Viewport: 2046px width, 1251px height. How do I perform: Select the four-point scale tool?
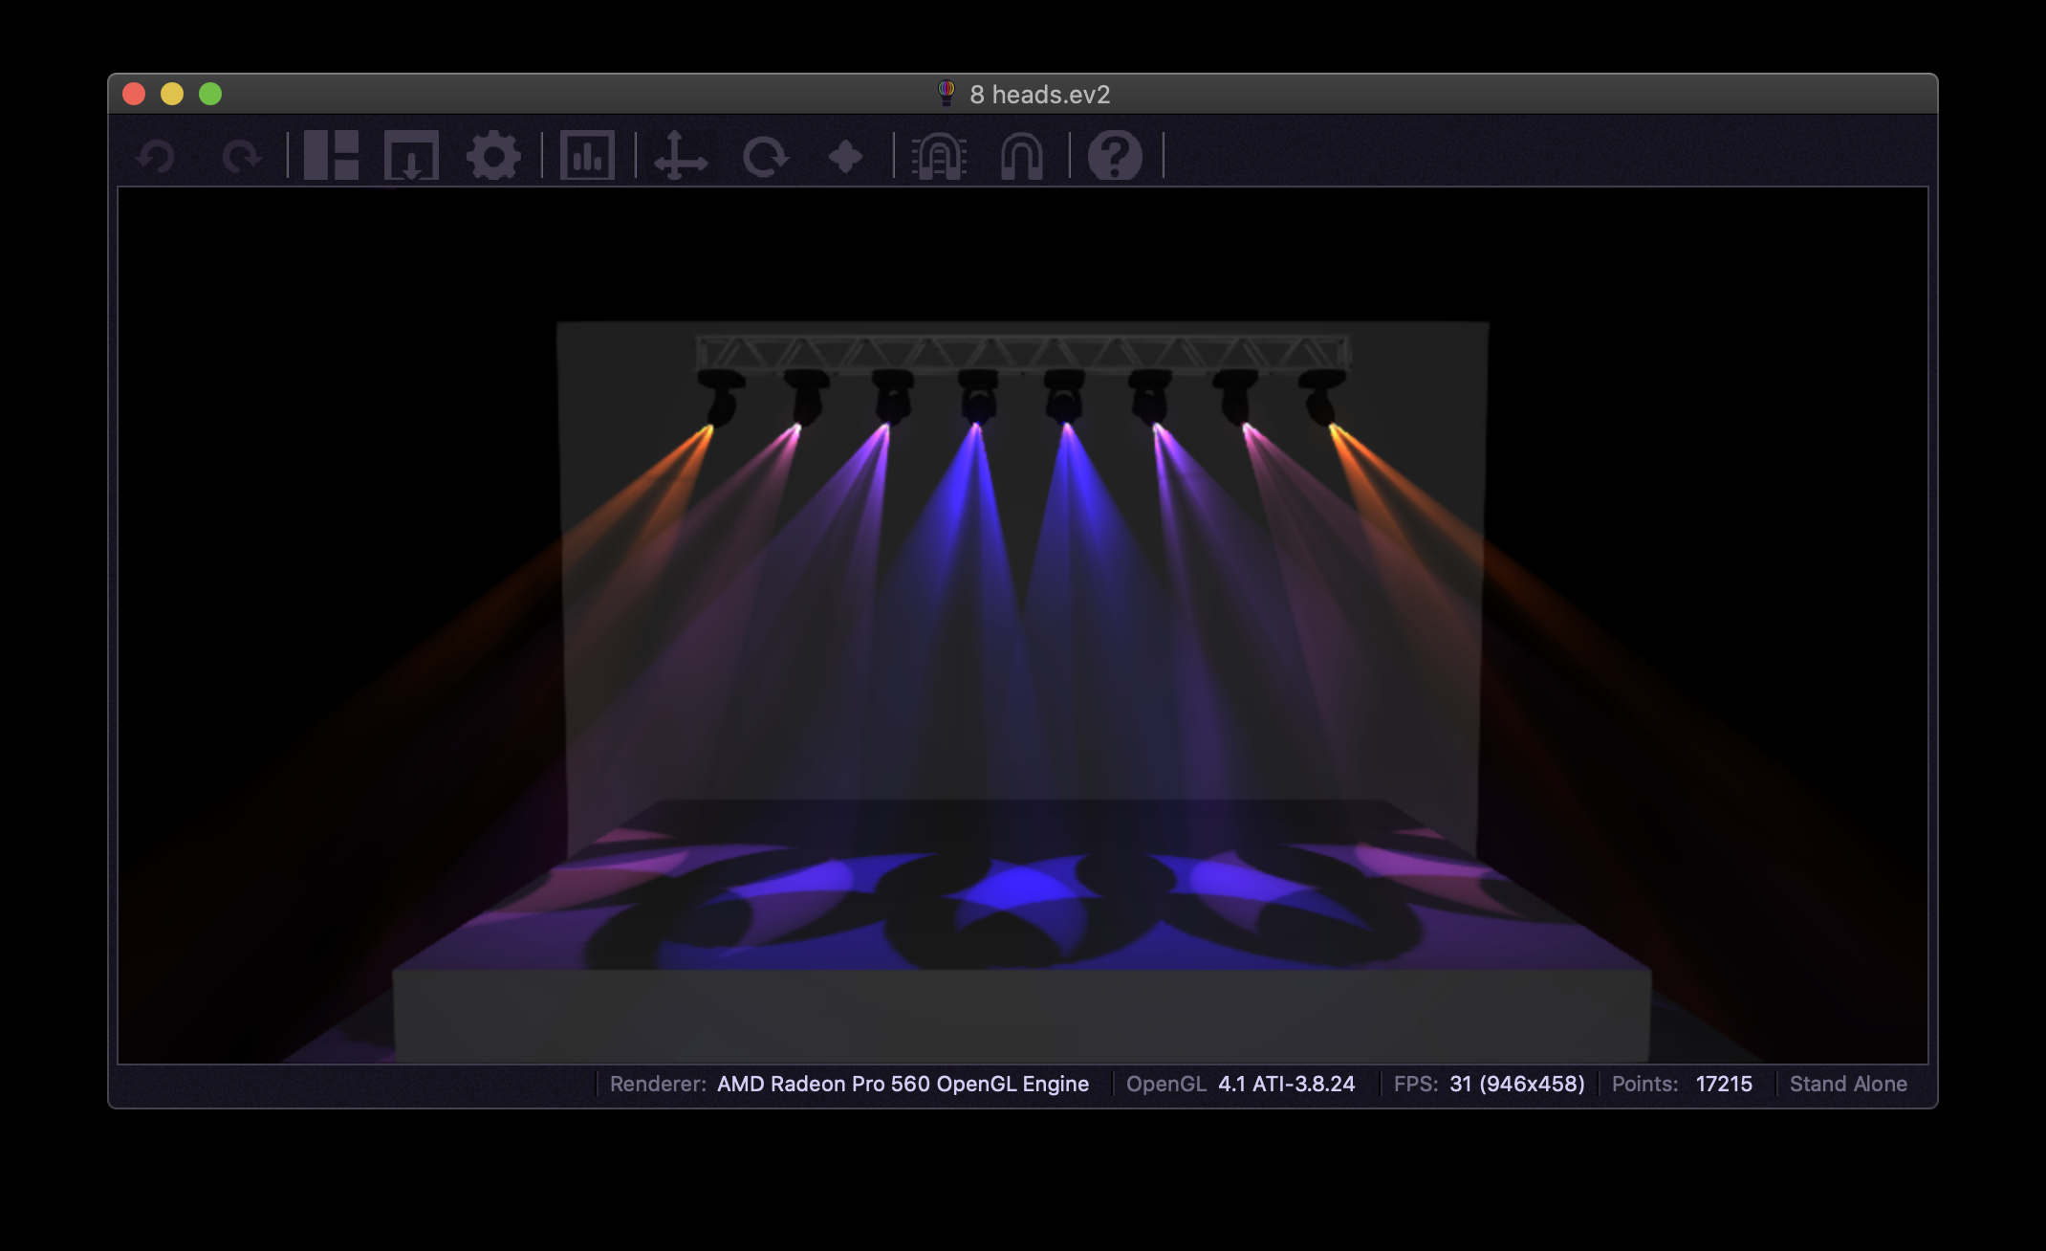point(845,156)
